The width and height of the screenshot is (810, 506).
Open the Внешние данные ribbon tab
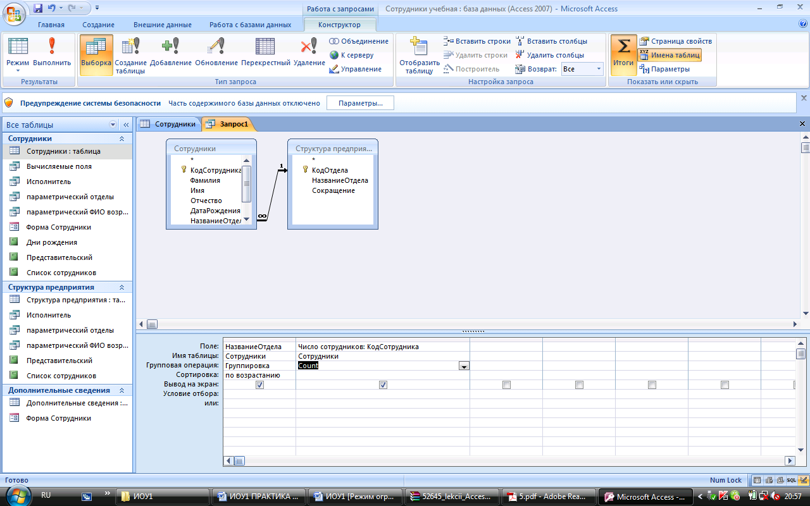(x=163, y=25)
